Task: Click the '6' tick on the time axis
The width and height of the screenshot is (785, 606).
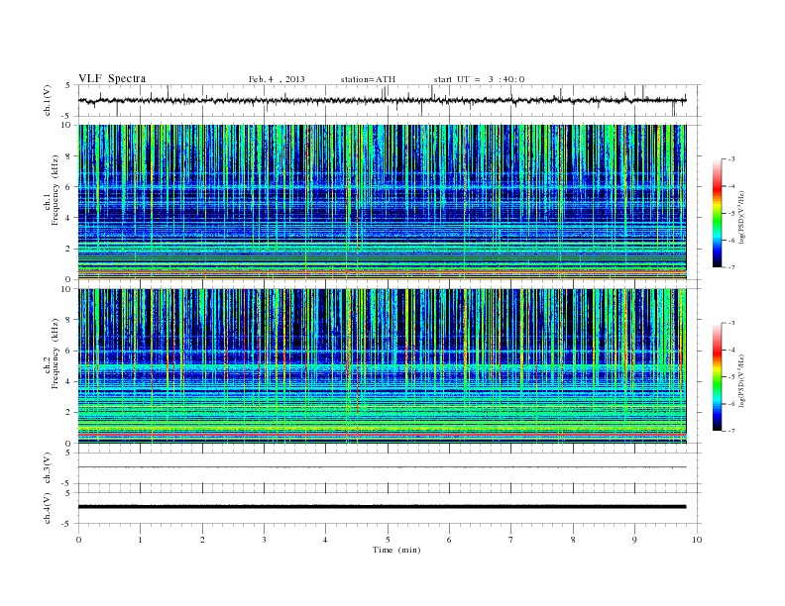Action: click(449, 540)
